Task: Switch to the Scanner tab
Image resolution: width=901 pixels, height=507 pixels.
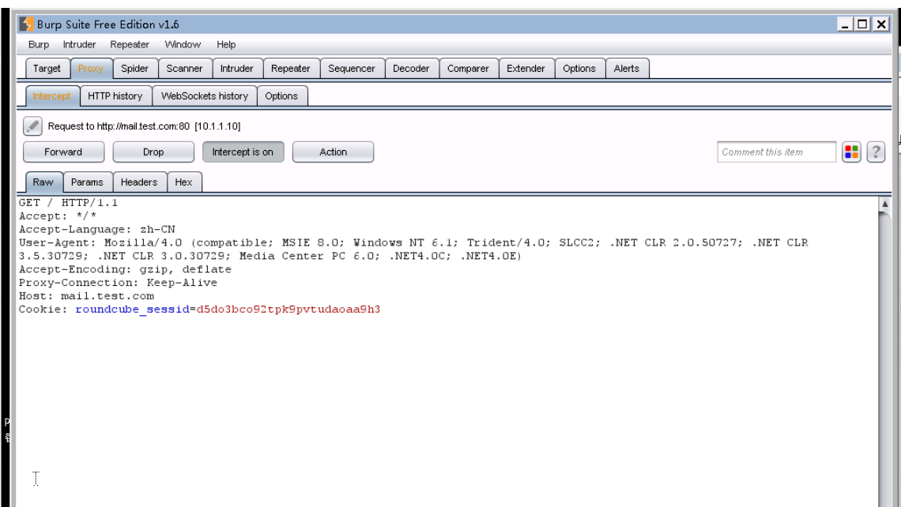Action: pyautogui.click(x=184, y=69)
